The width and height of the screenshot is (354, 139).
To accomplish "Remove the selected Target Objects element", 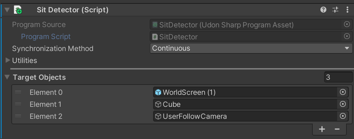I will [x=337, y=129].
